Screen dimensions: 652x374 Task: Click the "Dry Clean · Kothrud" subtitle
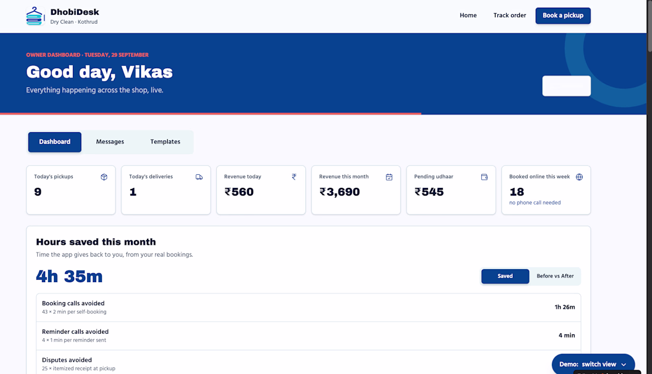coord(74,22)
